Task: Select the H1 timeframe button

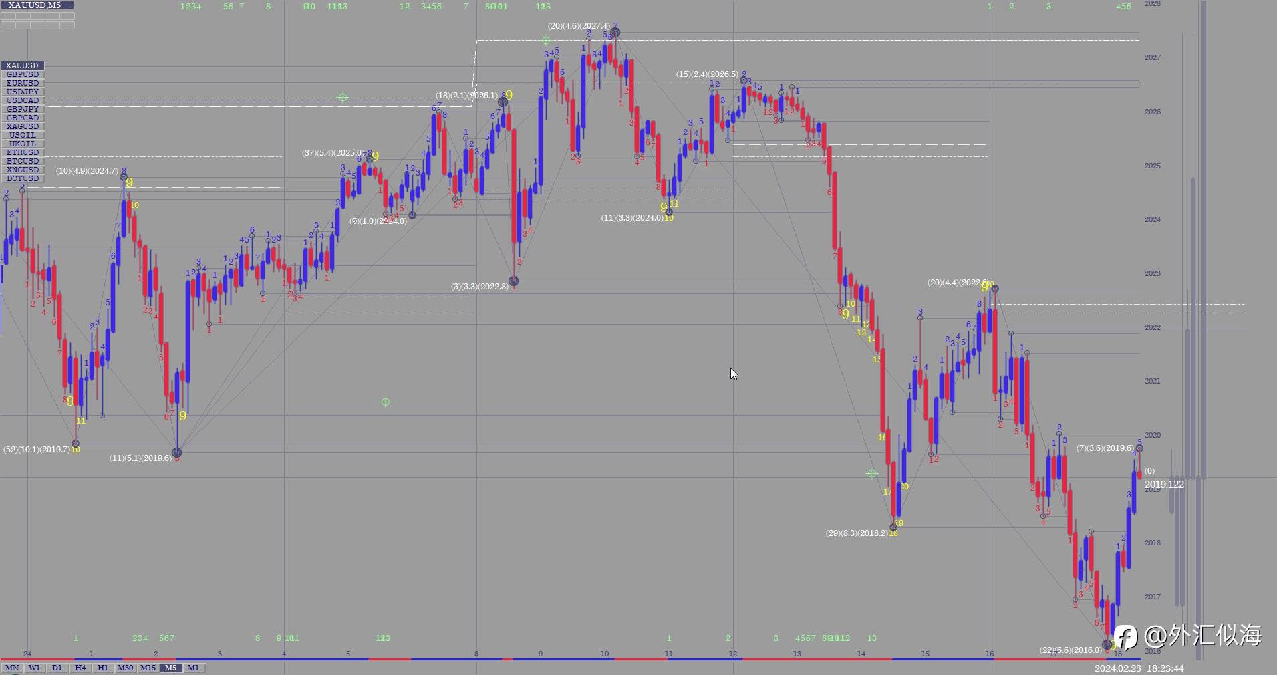Action: point(103,668)
